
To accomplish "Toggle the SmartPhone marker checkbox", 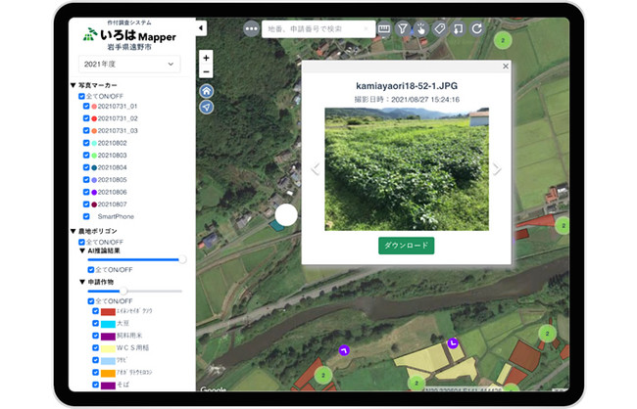I will tap(86, 216).
